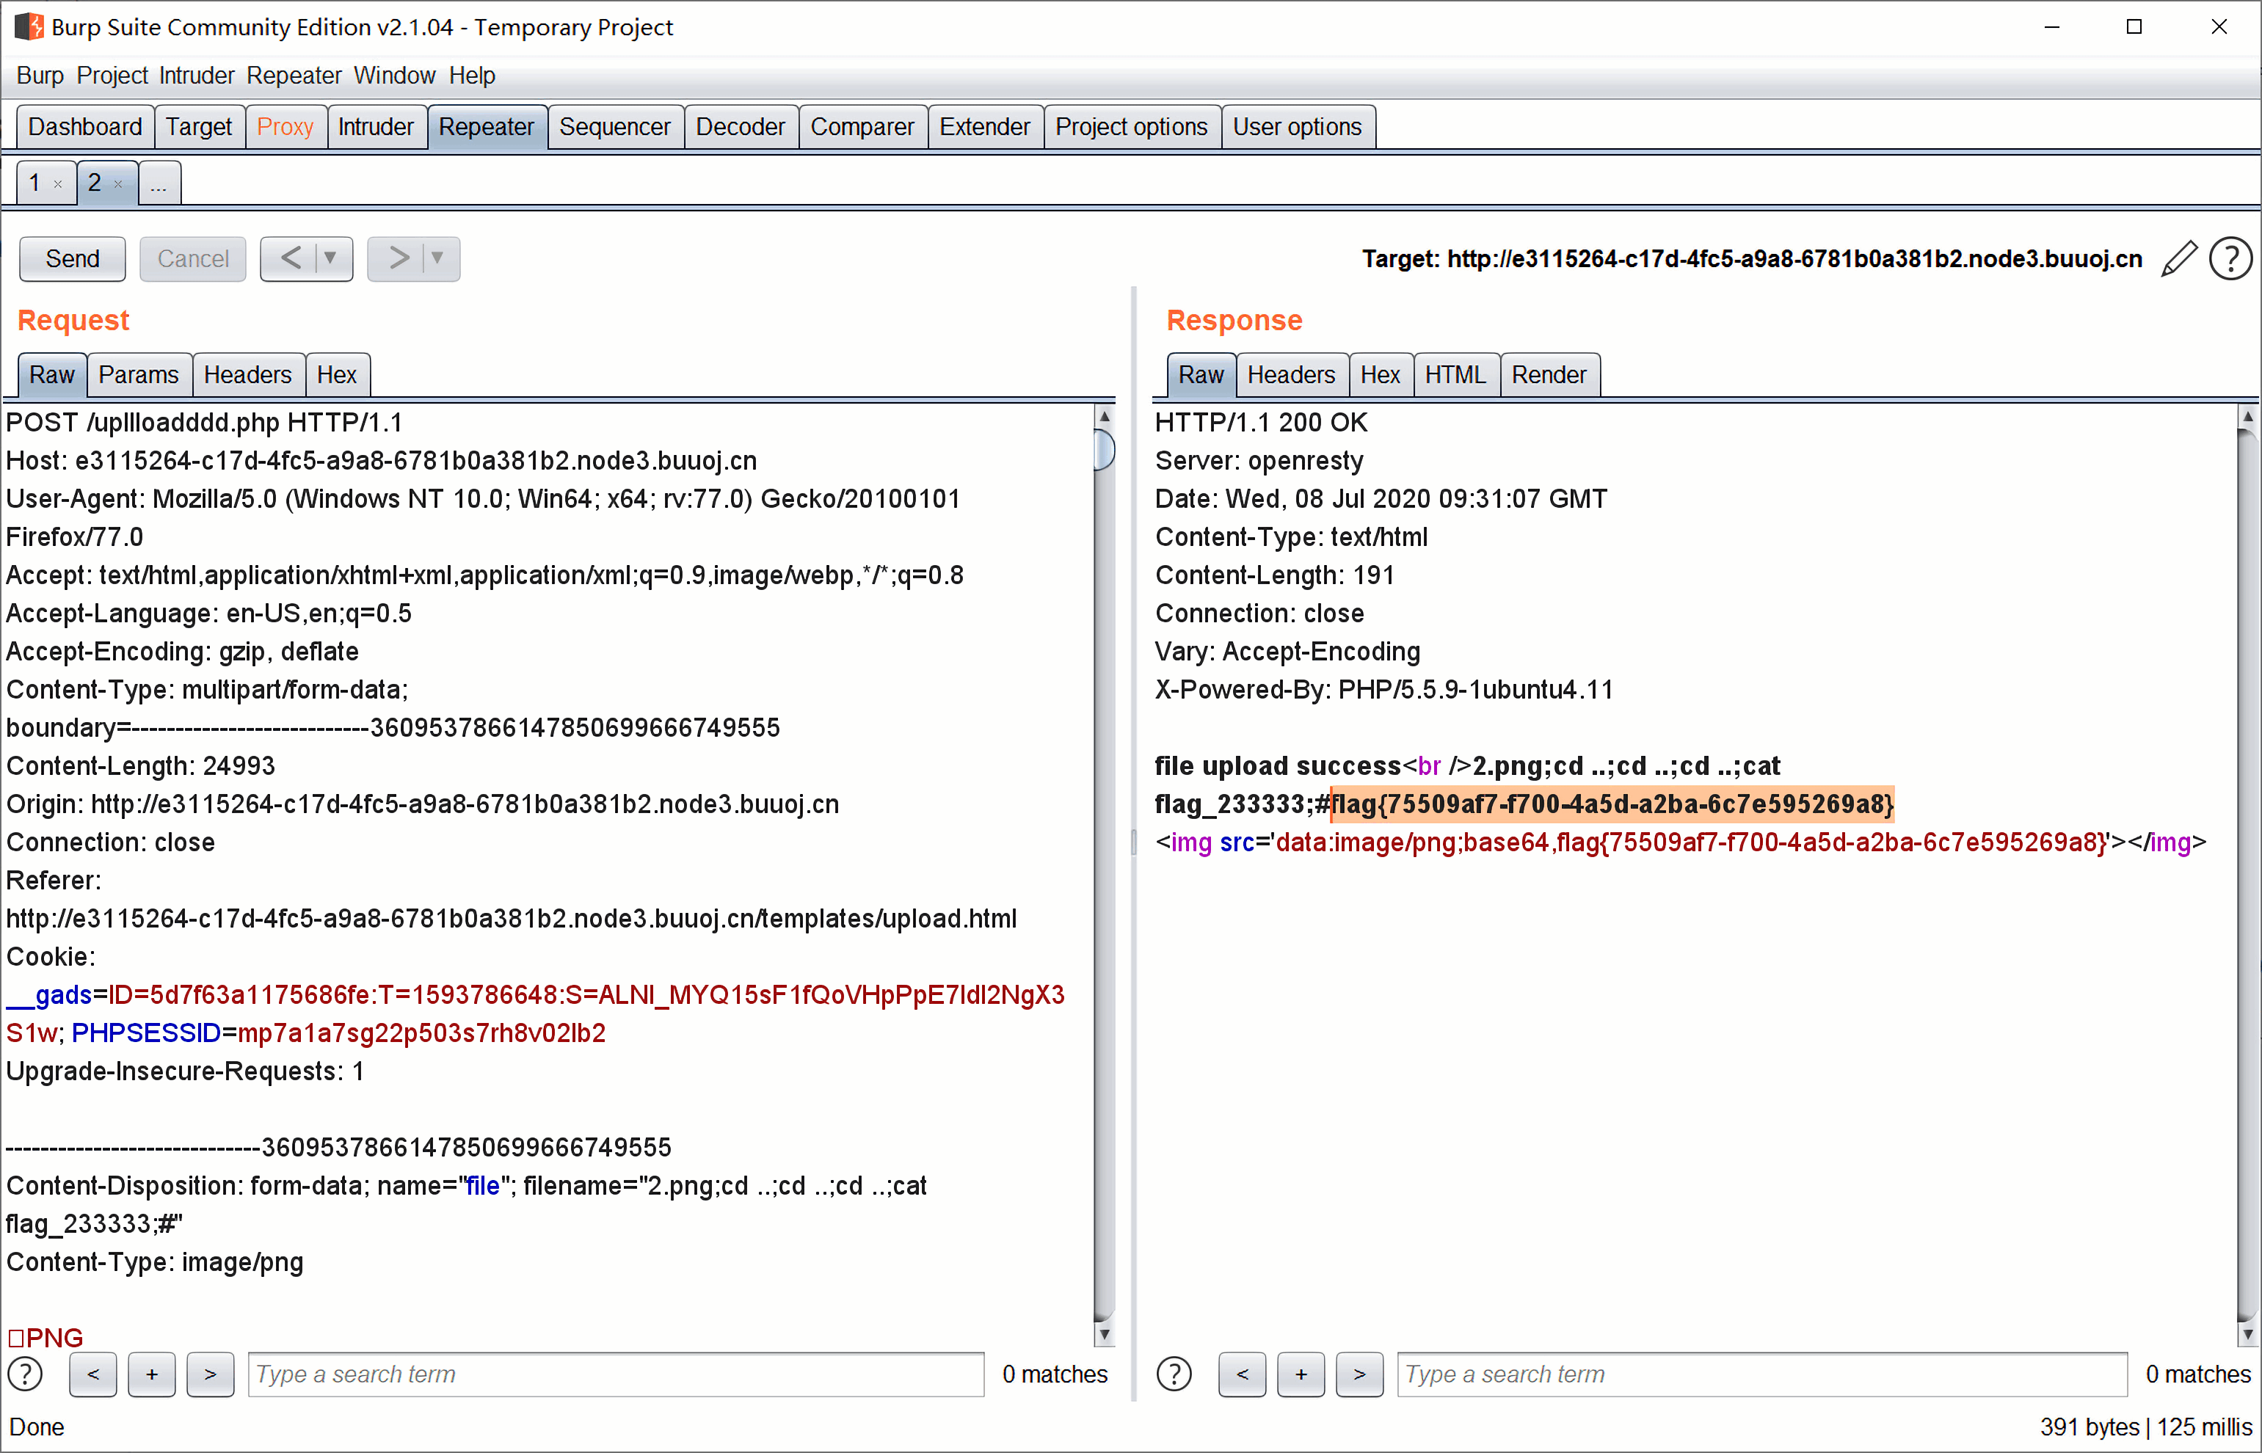Screen dimensions: 2262x1453
Task: Open the Project menu
Action: point(112,76)
